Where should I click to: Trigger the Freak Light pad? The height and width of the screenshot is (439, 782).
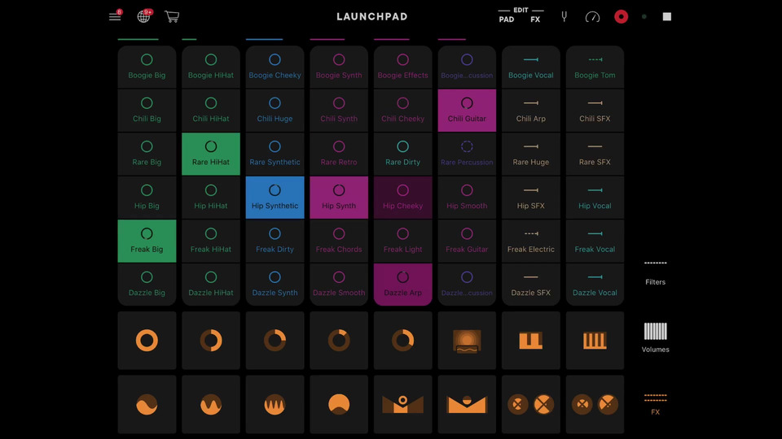tap(402, 241)
